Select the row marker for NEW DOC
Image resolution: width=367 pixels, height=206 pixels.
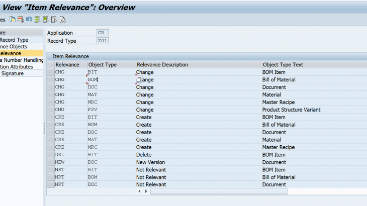[51, 162]
